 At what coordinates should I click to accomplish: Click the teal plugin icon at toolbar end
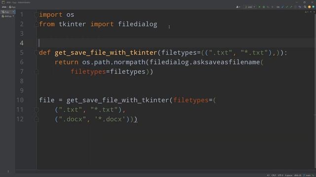314,7
